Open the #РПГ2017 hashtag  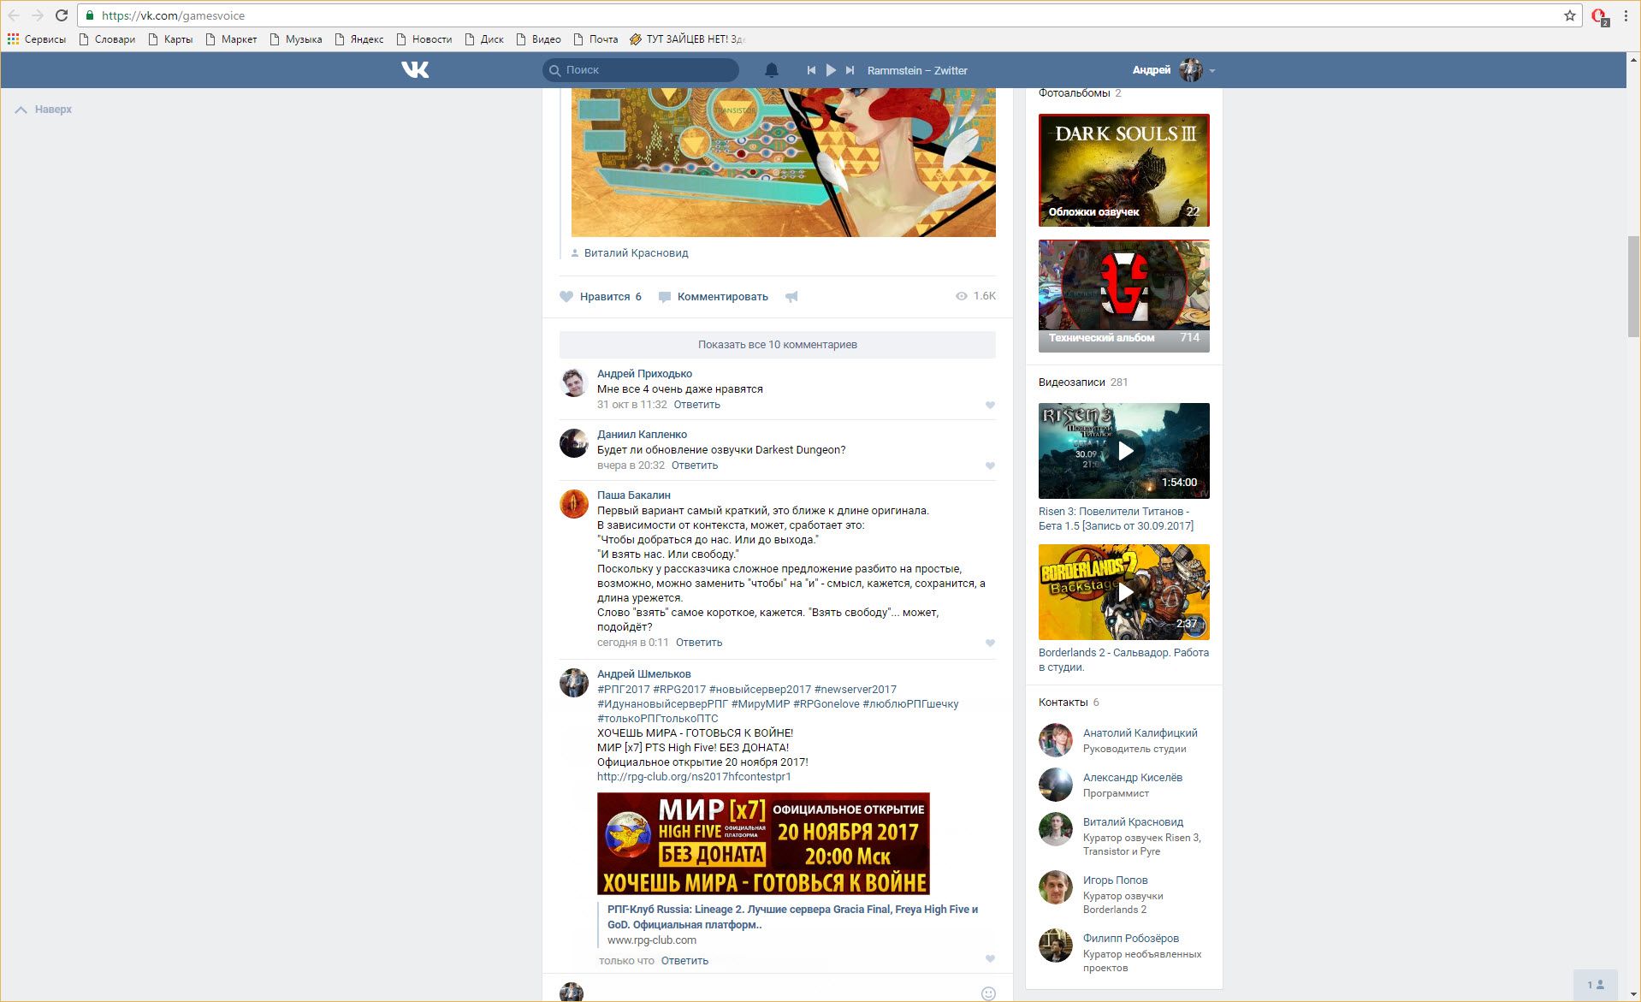(x=623, y=690)
